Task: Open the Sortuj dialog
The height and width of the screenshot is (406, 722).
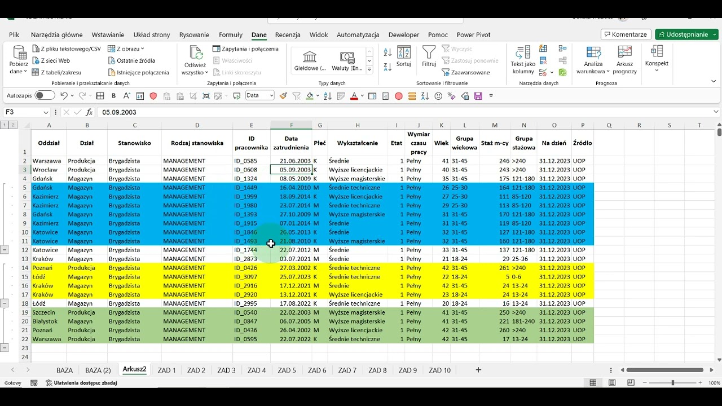Action: click(404, 57)
